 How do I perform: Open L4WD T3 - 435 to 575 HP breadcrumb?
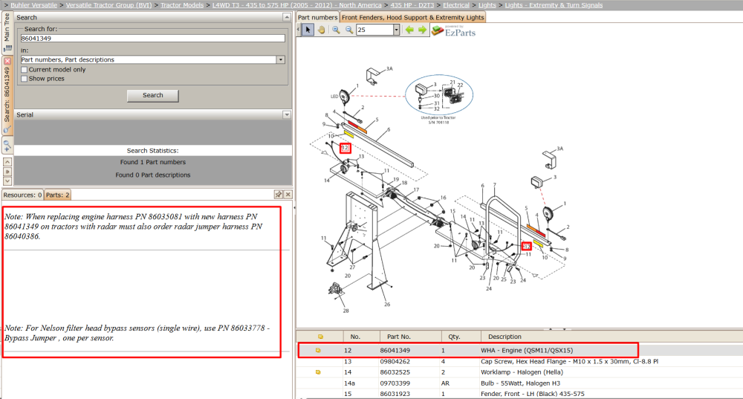pos(296,4)
